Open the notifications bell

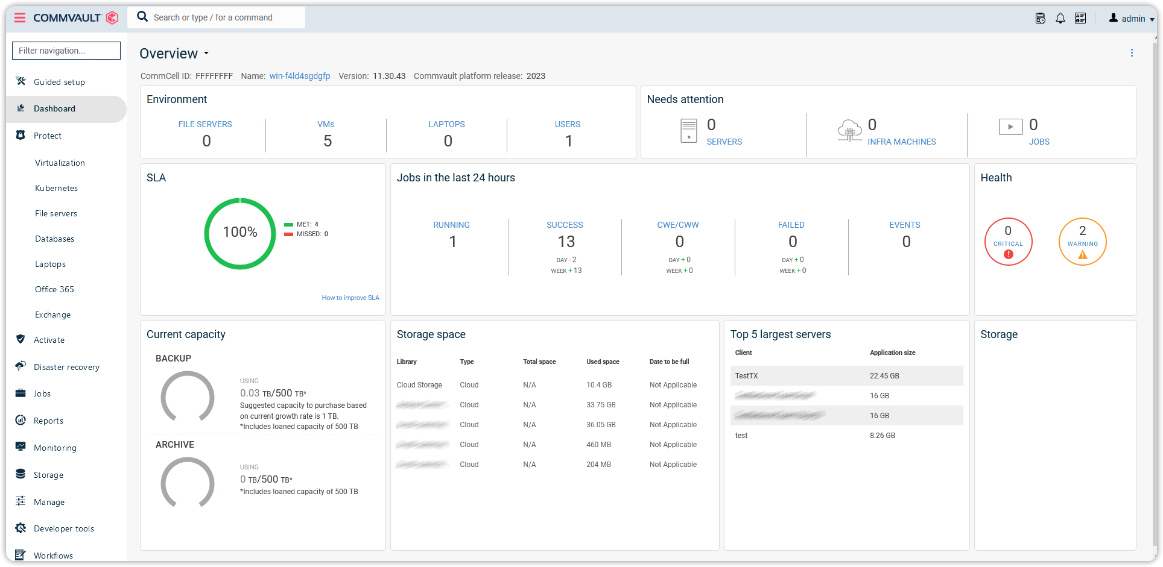pyautogui.click(x=1060, y=18)
